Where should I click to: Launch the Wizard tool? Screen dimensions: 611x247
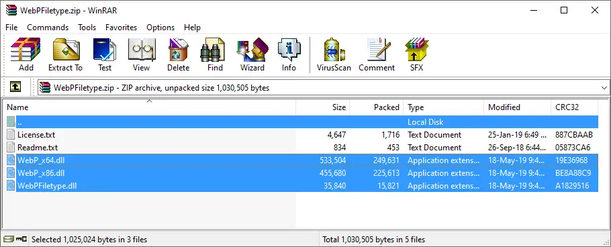[252, 55]
